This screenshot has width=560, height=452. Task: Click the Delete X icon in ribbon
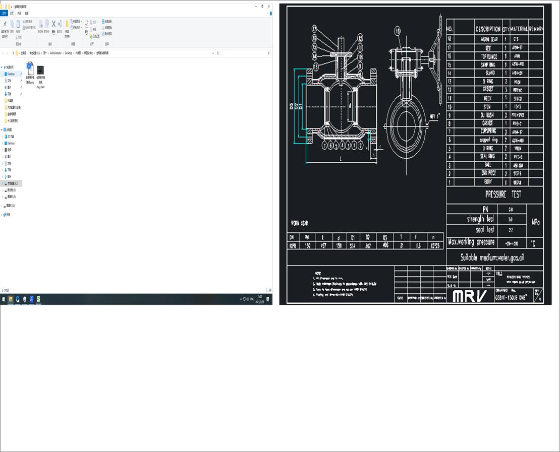pos(53,24)
